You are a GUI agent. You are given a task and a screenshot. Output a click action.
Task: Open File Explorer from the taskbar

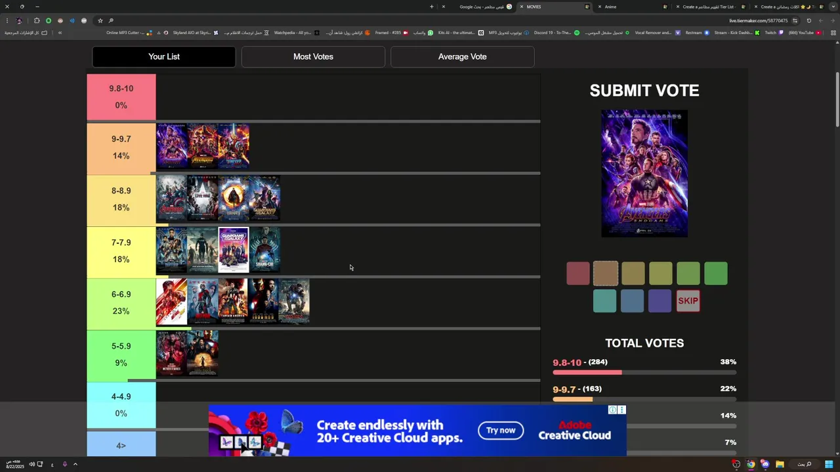pyautogui.click(x=780, y=464)
